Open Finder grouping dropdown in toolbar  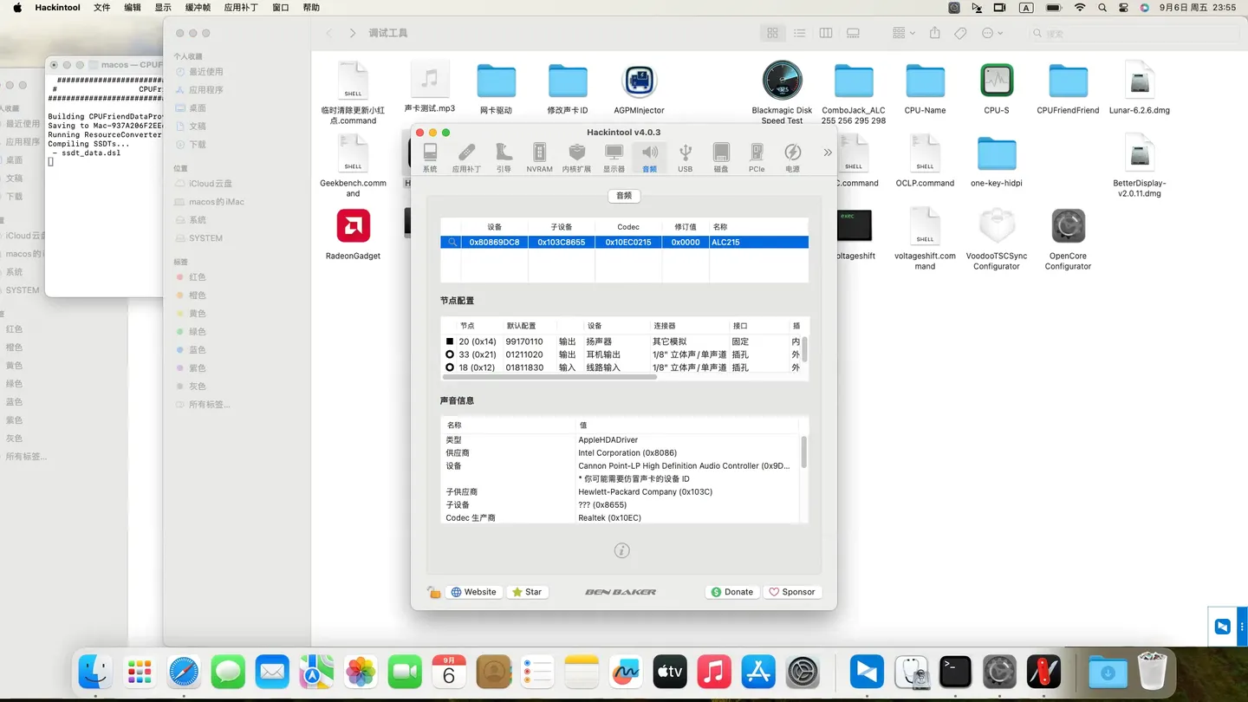[904, 33]
